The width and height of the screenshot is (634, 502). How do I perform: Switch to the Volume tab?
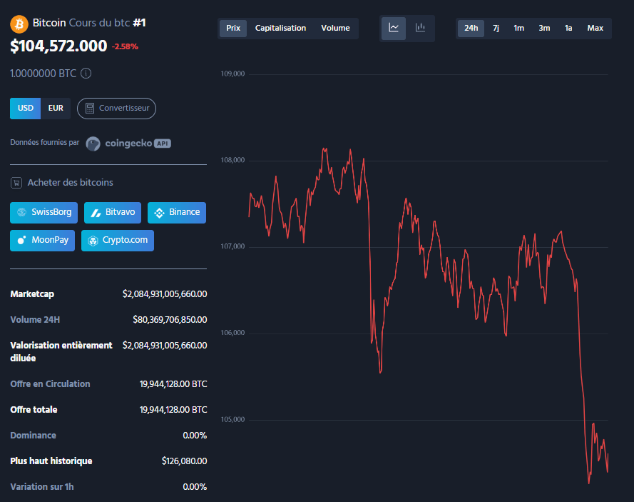[335, 28]
